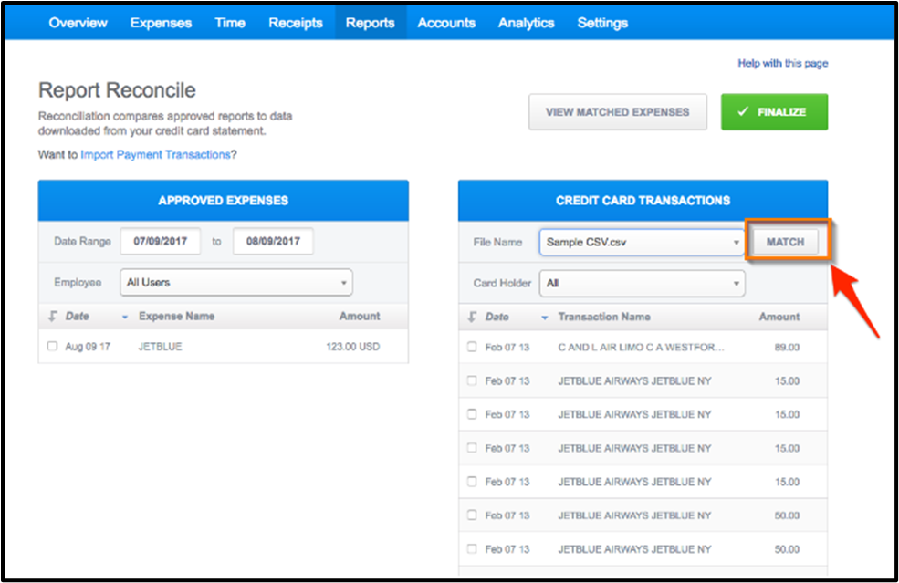Click the Credit Card Transactions panel header

(x=643, y=201)
